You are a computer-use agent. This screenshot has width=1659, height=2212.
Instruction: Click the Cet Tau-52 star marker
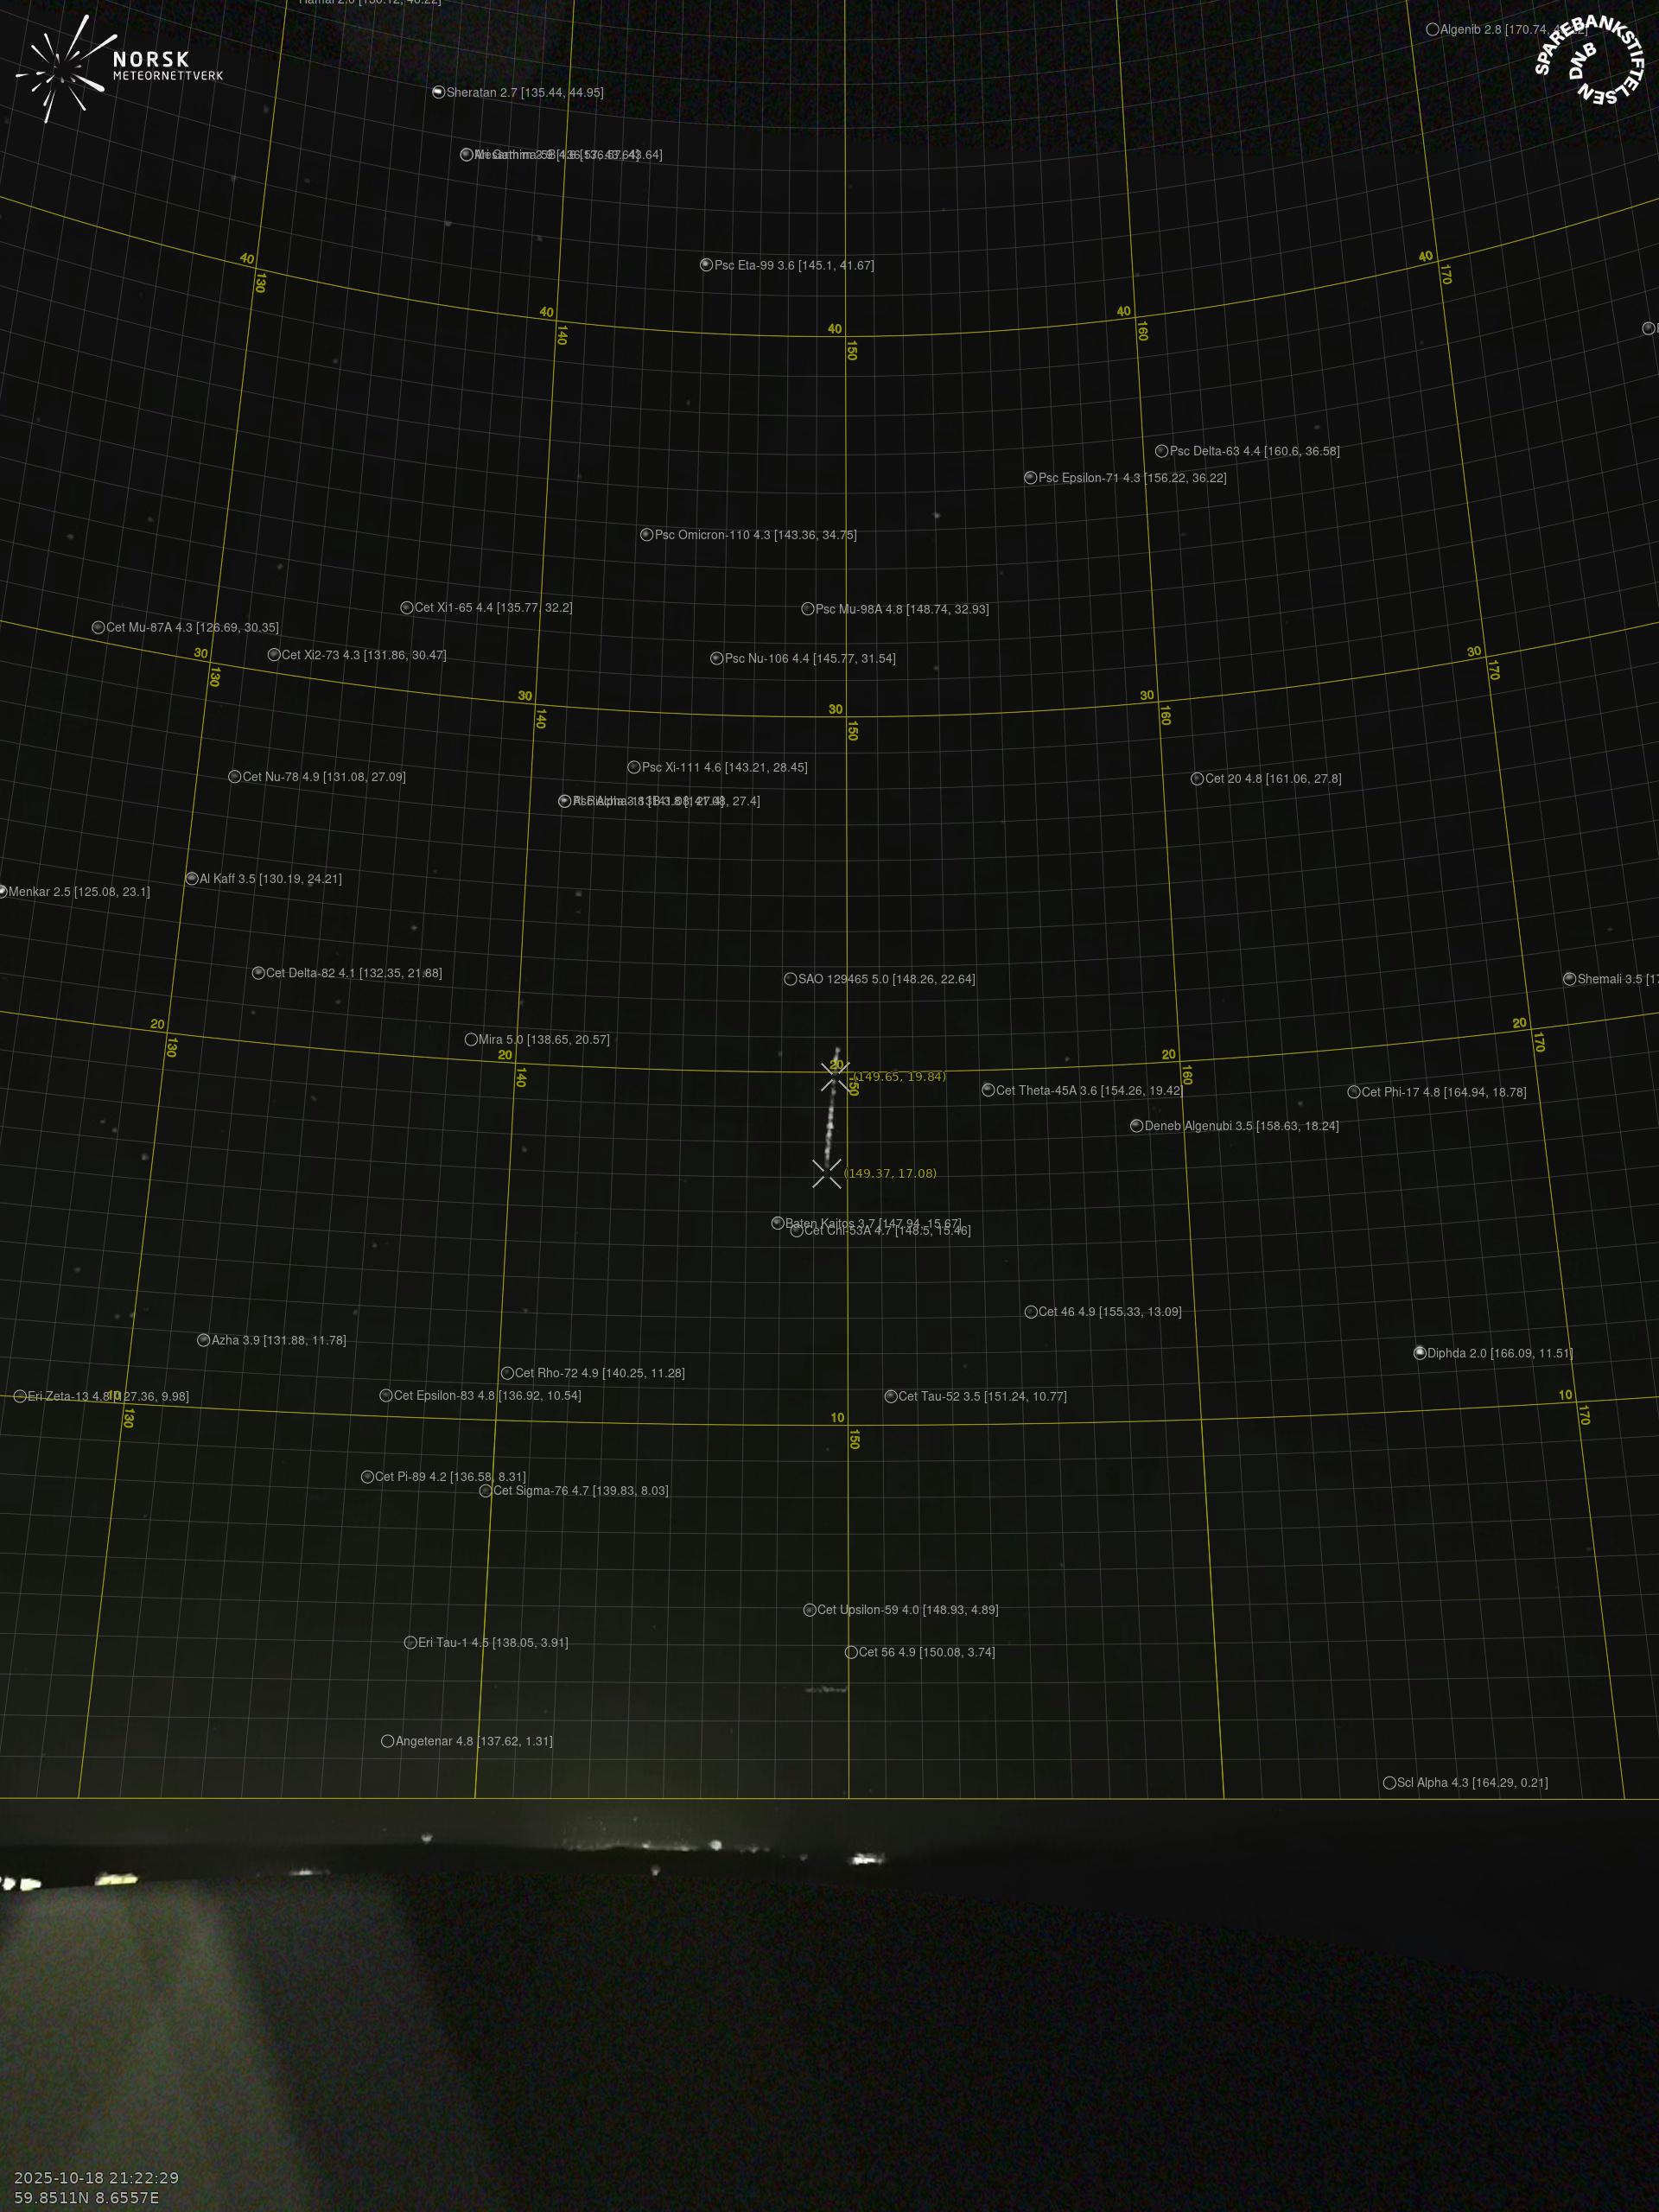pyautogui.click(x=890, y=1396)
